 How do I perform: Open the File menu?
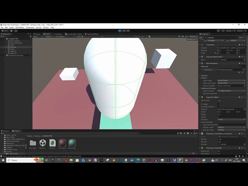pyautogui.click(x=2, y=28)
